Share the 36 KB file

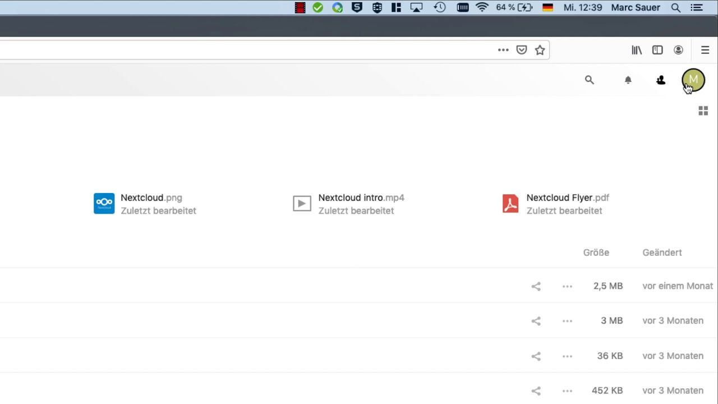click(536, 356)
